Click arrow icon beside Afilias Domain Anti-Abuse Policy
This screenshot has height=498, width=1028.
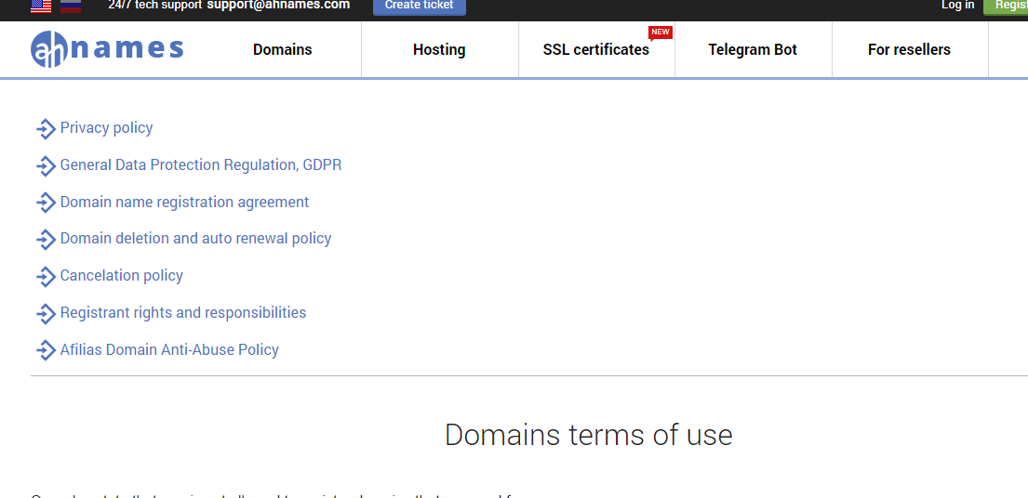coord(46,350)
